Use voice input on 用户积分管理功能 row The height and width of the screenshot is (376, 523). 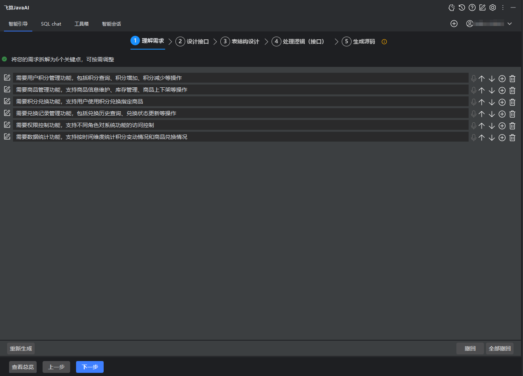click(x=474, y=79)
